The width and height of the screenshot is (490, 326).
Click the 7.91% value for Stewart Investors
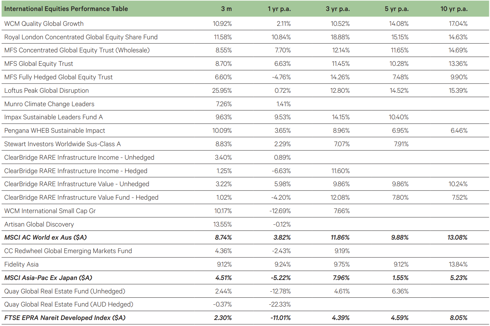tap(401, 144)
